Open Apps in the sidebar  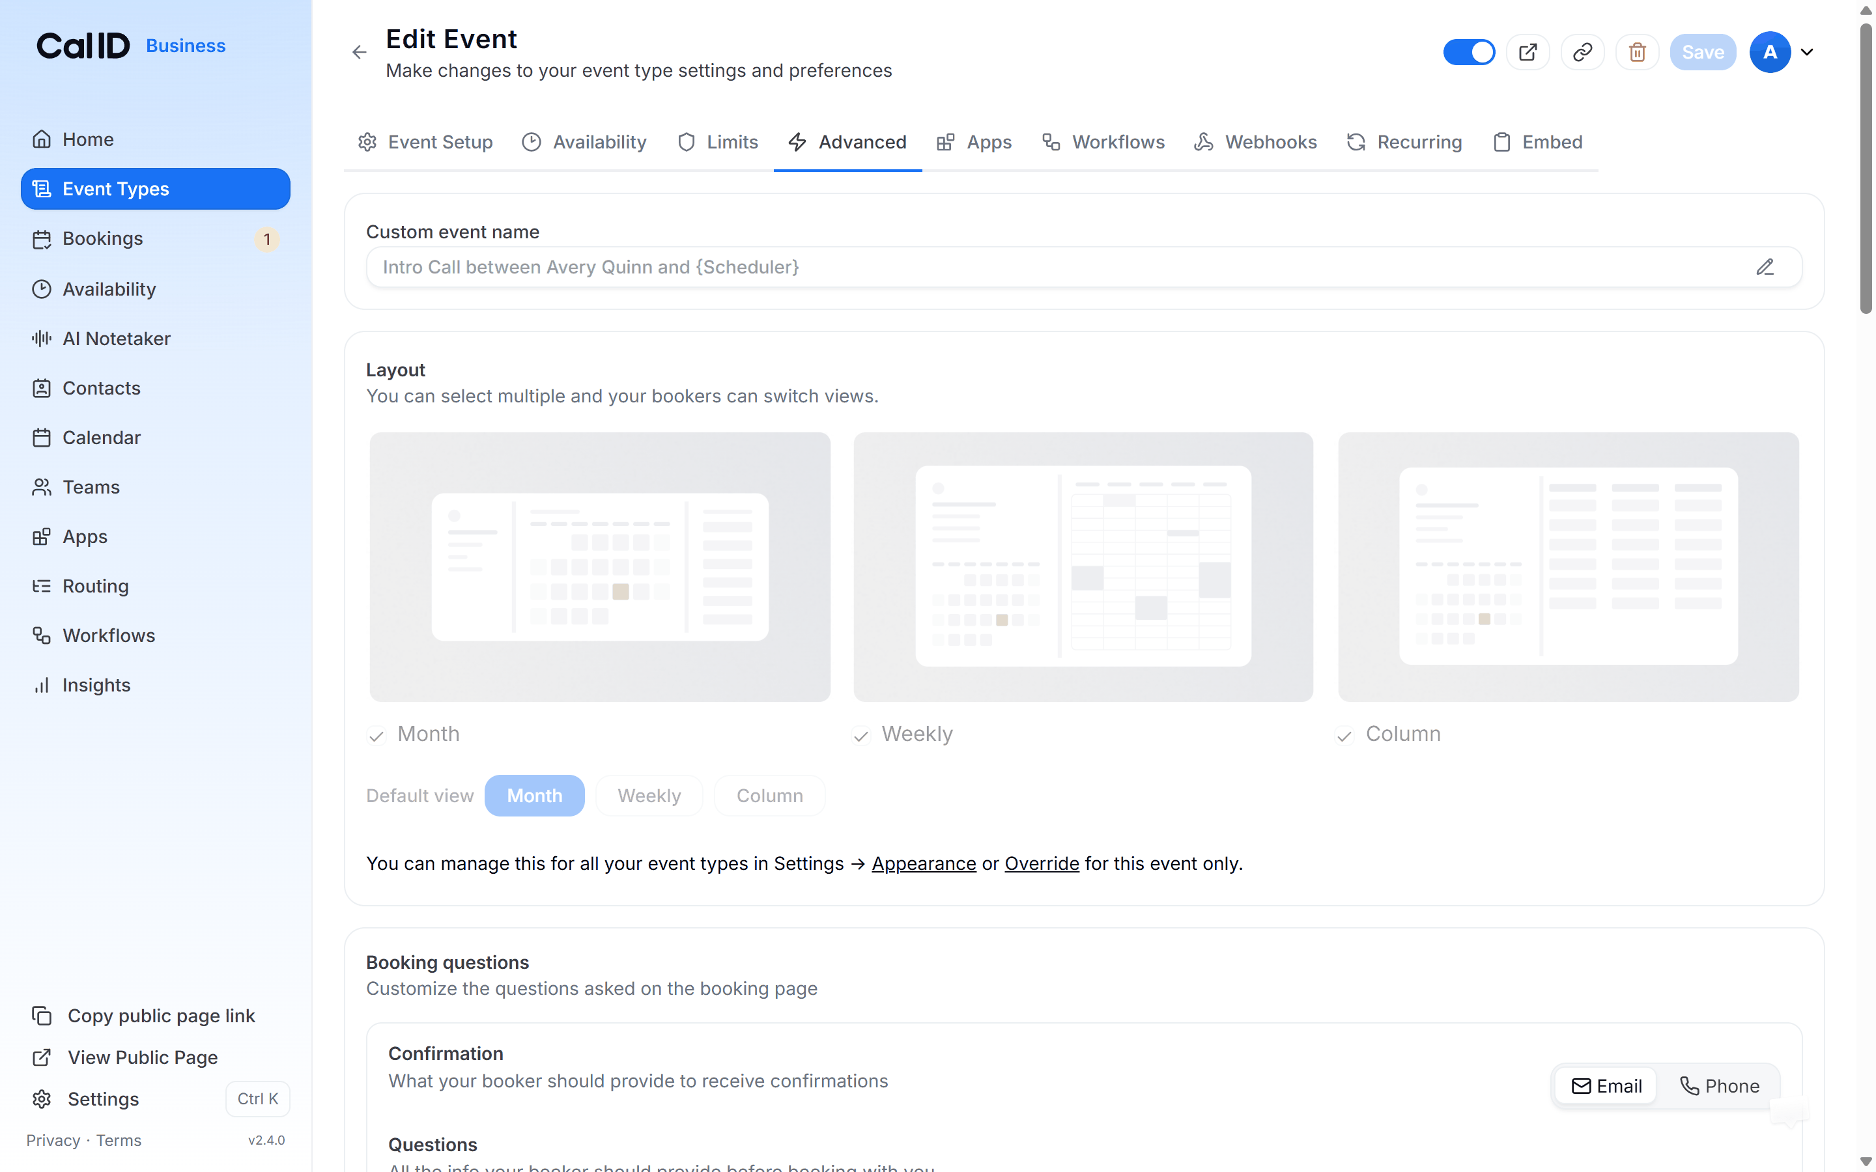155,537
